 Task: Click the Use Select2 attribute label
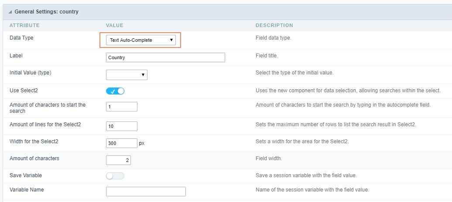(x=23, y=91)
